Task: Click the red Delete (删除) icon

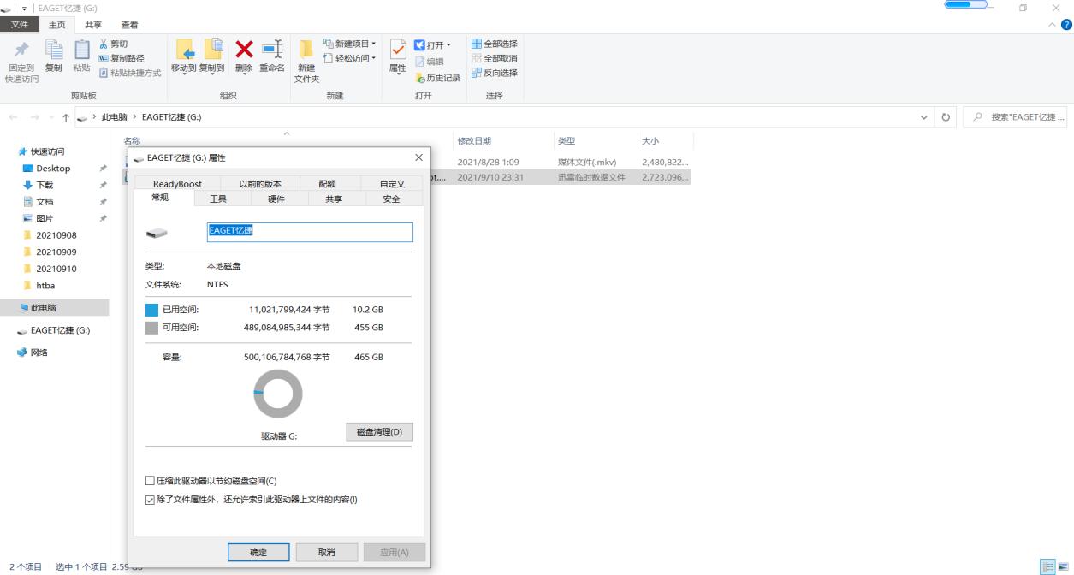Action: (x=244, y=50)
